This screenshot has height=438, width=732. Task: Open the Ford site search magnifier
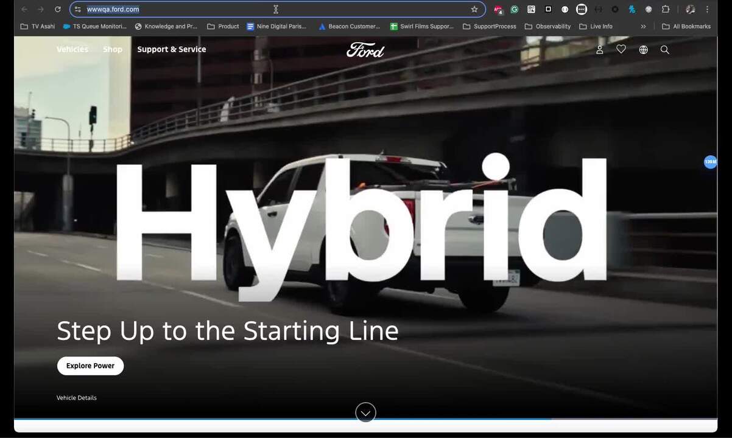665,50
